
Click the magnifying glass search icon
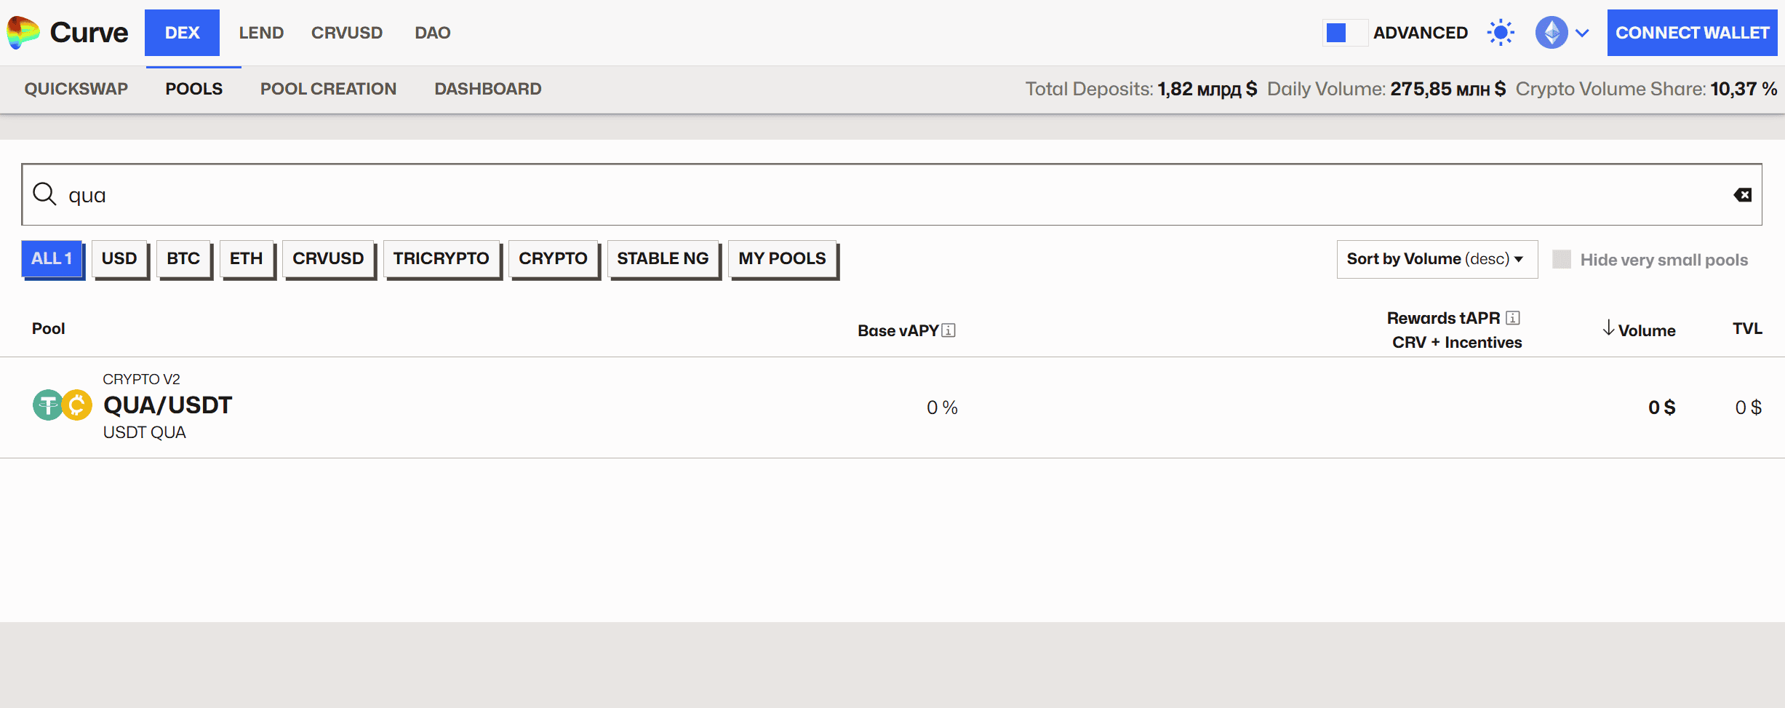click(x=44, y=194)
